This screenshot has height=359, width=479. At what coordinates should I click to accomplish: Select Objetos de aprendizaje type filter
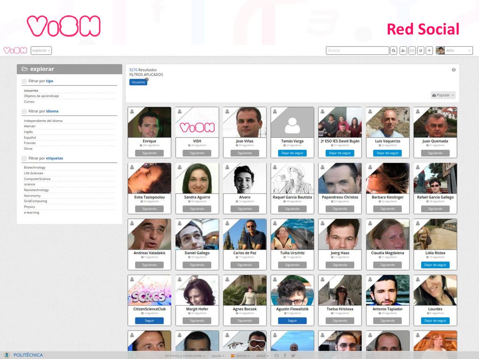tap(42, 96)
